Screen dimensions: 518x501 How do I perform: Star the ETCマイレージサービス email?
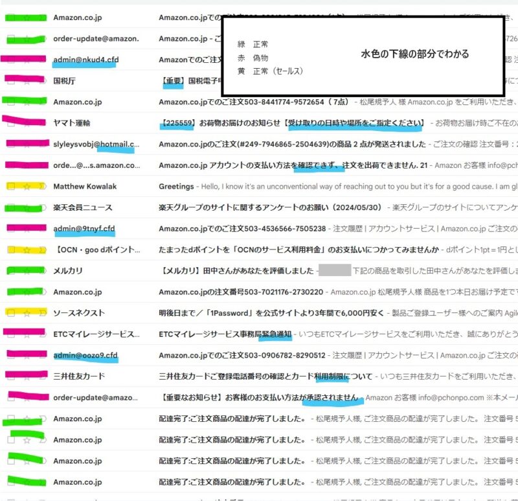[27, 334]
